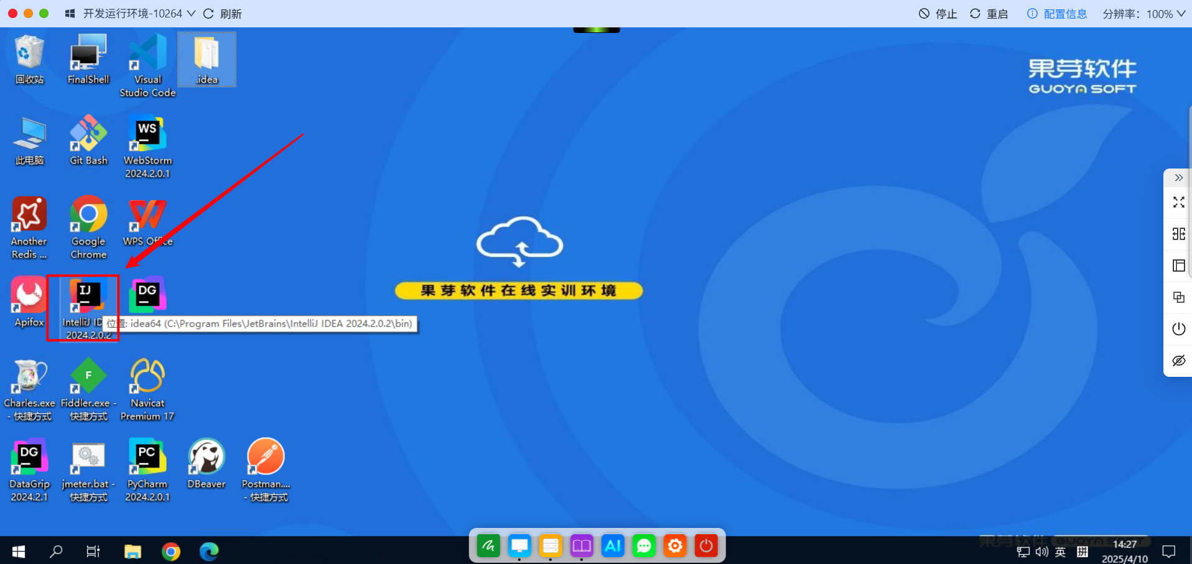Screen dimensions: 1192x564
Task: Select the WPS Office shortcut
Action: point(147,221)
